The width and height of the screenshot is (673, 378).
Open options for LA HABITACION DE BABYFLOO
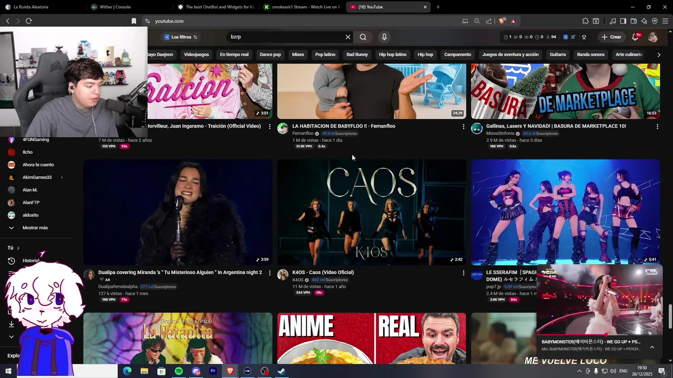coord(463,127)
